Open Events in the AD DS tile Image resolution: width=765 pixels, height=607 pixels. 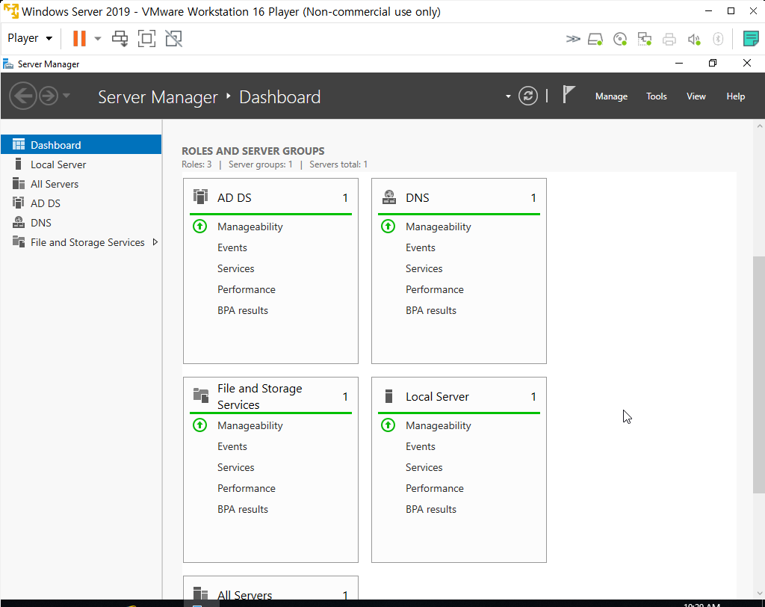click(232, 247)
